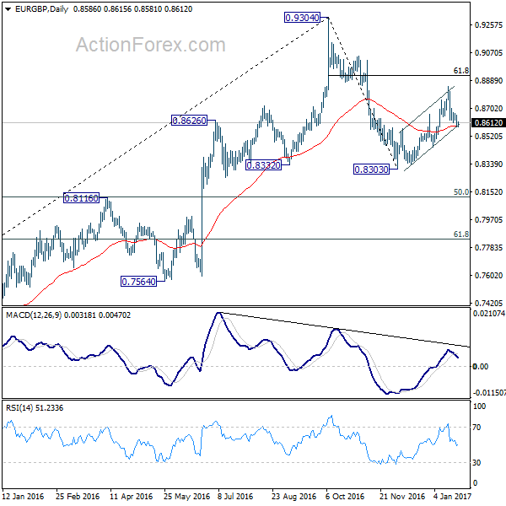Click the 25 May 2016 date label
Image resolution: width=506 pixels, height=506 pixels.
click(x=186, y=496)
